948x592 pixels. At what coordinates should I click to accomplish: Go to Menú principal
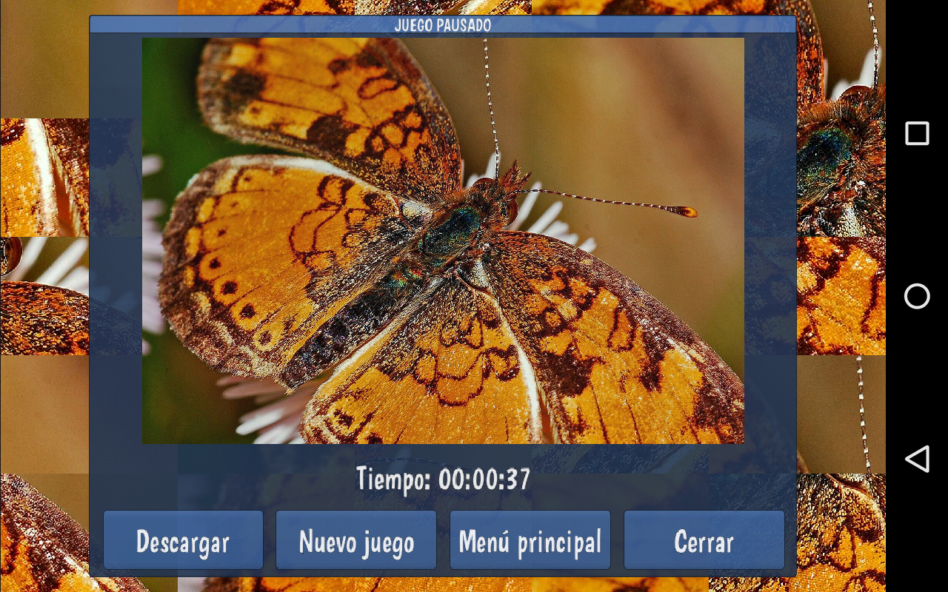530,540
